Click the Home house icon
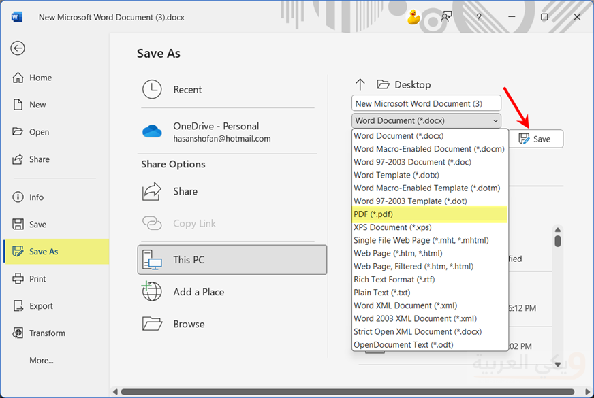The width and height of the screenshot is (594, 398). click(18, 78)
